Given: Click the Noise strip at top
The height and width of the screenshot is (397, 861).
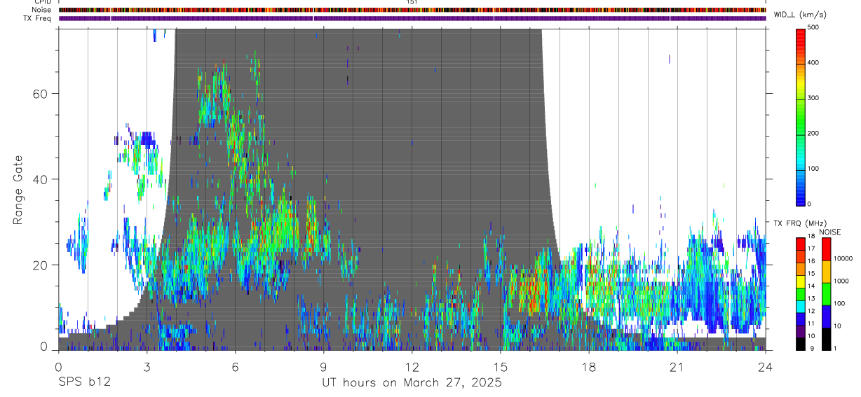Looking at the screenshot, I should (412, 10).
